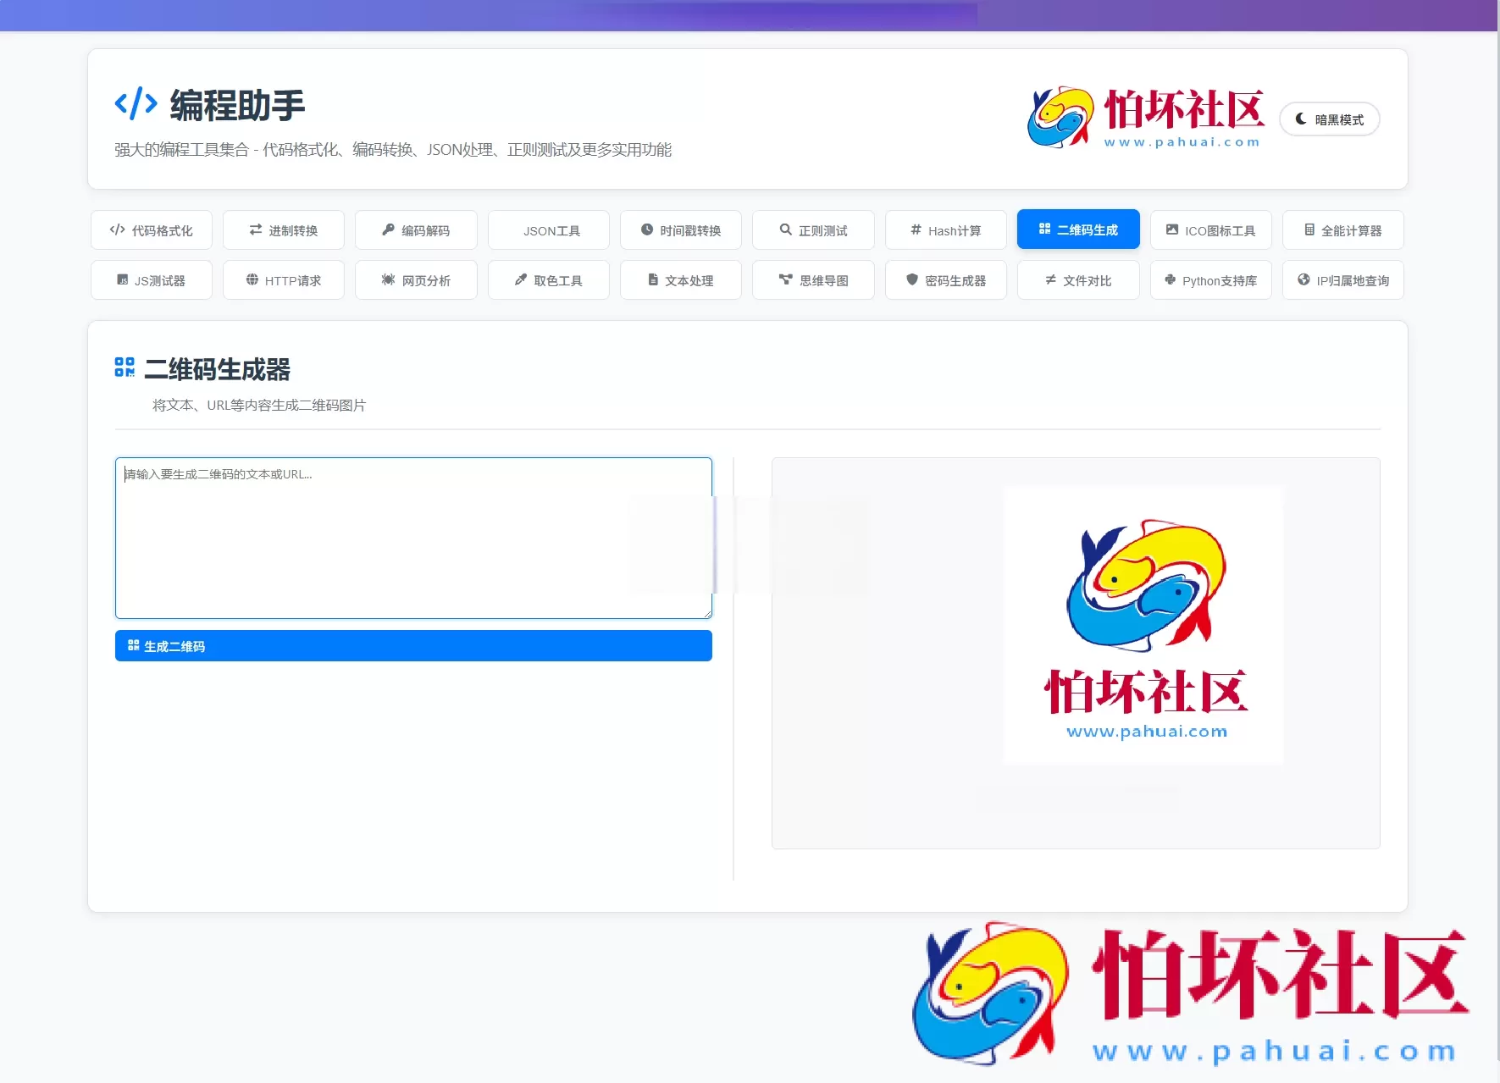This screenshot has width=1500, height=1083.
Task: Launch the 全能计算器
Action: point(1342,229)
